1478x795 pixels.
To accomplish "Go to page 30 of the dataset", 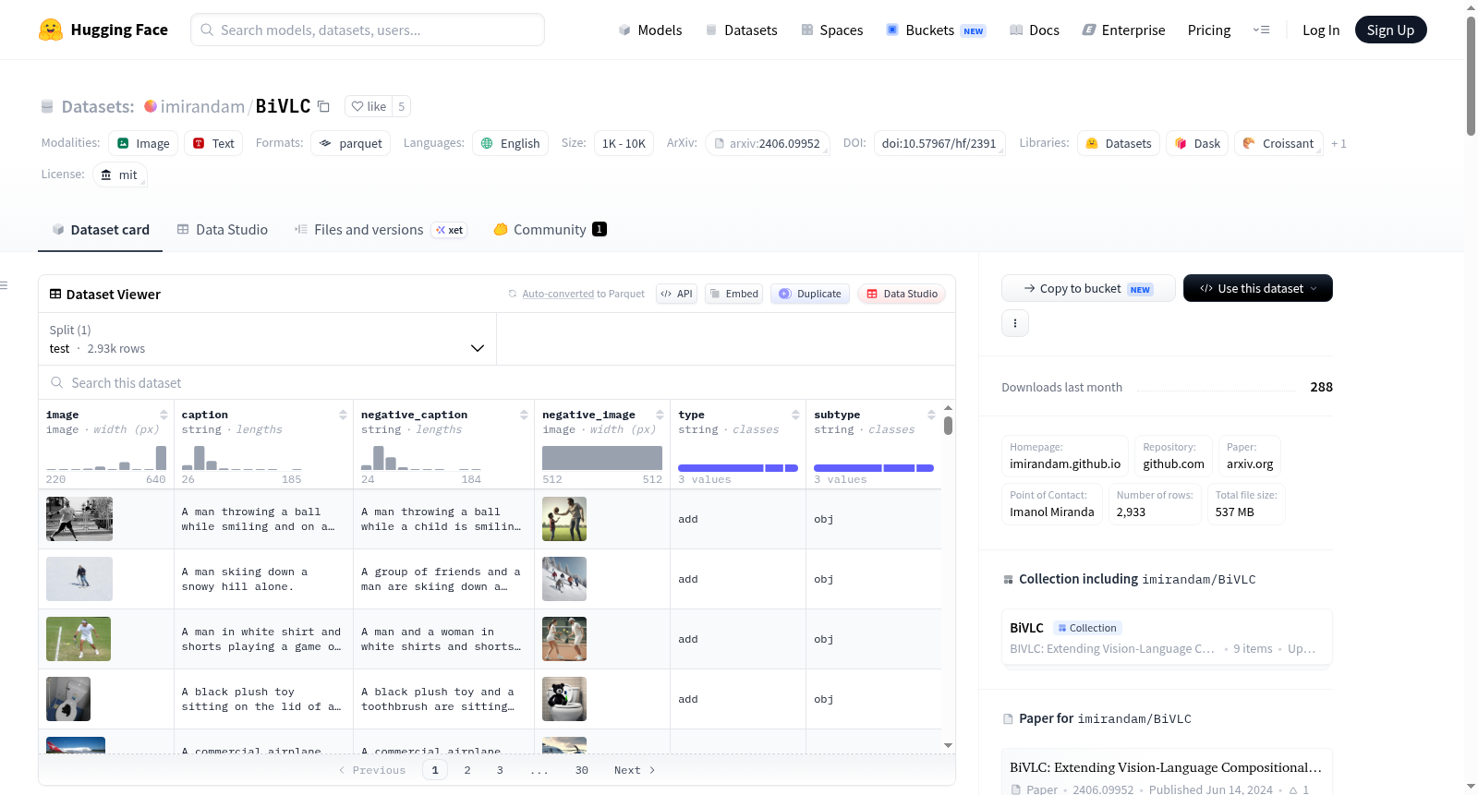I will (582, 770).
